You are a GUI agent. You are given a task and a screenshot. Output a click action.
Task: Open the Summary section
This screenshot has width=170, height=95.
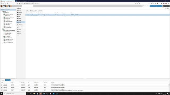click(x=20, y=13)
